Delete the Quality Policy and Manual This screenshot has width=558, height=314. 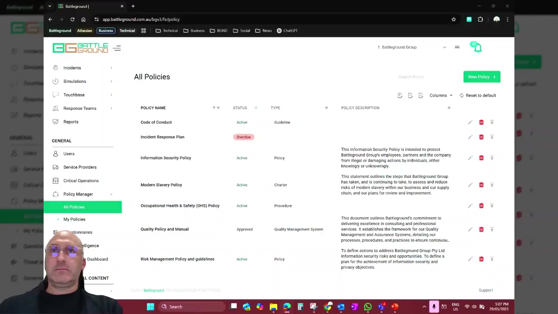[481, 229]
